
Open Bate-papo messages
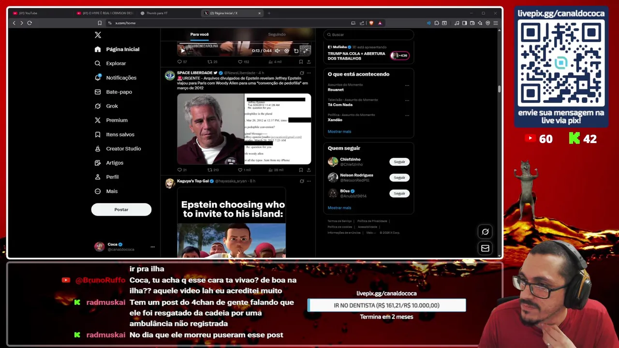click(x=113, y=92)
